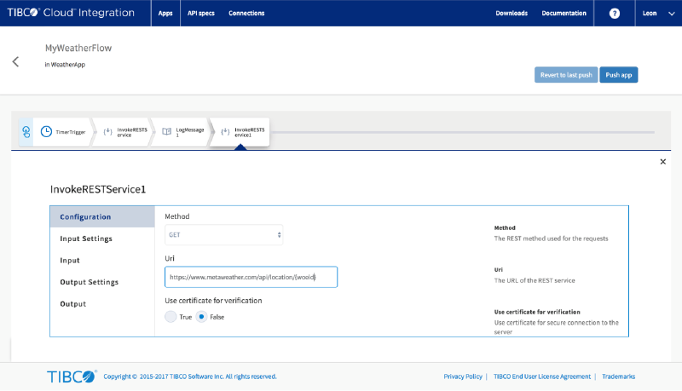The image size is (682, 391).
Task: Open the help question mark icon
Action: click(x=614, y=14)
